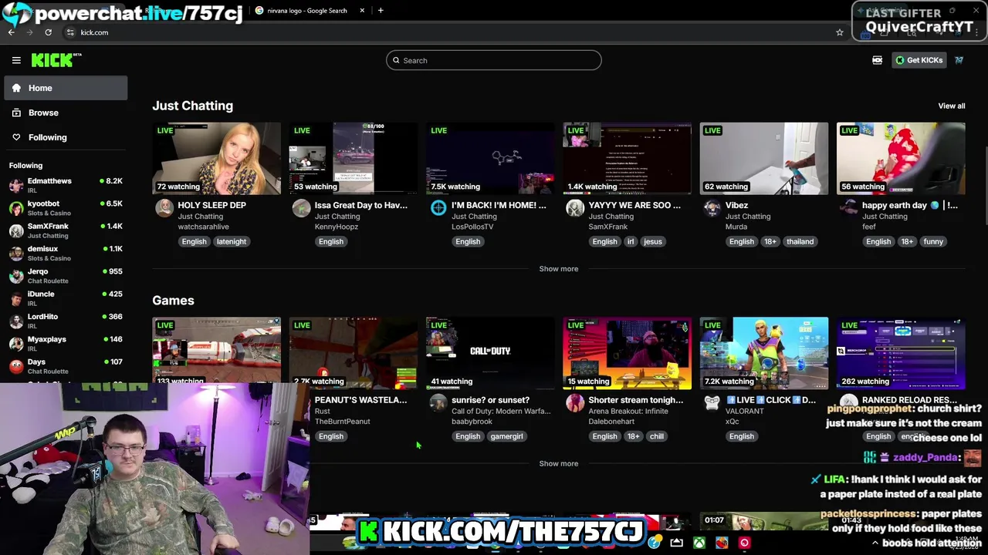Click Murda channel avatar

[x=712, y=208]
